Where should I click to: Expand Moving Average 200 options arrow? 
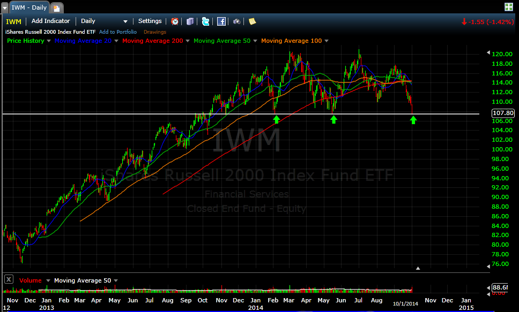188,41
